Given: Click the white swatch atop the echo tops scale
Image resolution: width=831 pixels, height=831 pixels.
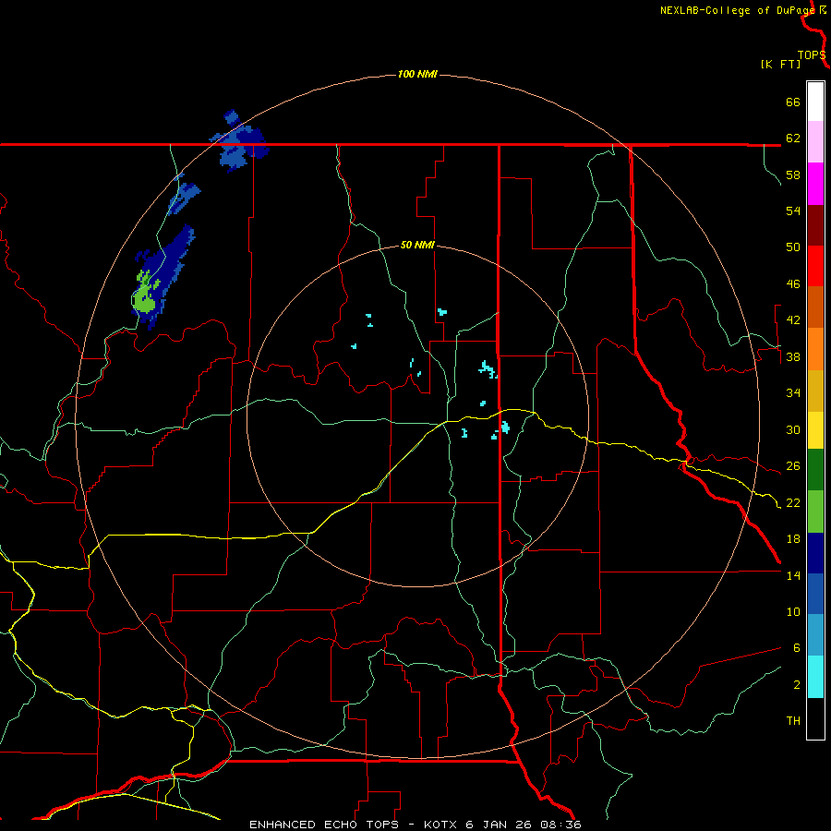Looking at the screenshot, I should 815,102.
